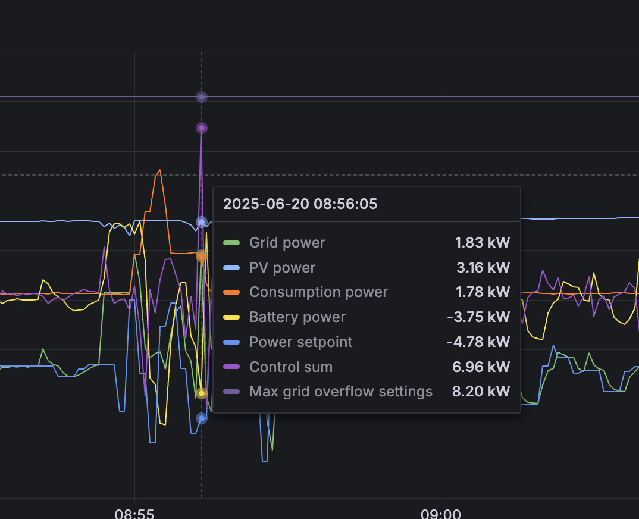
Task: Click the blue Power setpoint hover point
Action: click(x=201, y=418)
